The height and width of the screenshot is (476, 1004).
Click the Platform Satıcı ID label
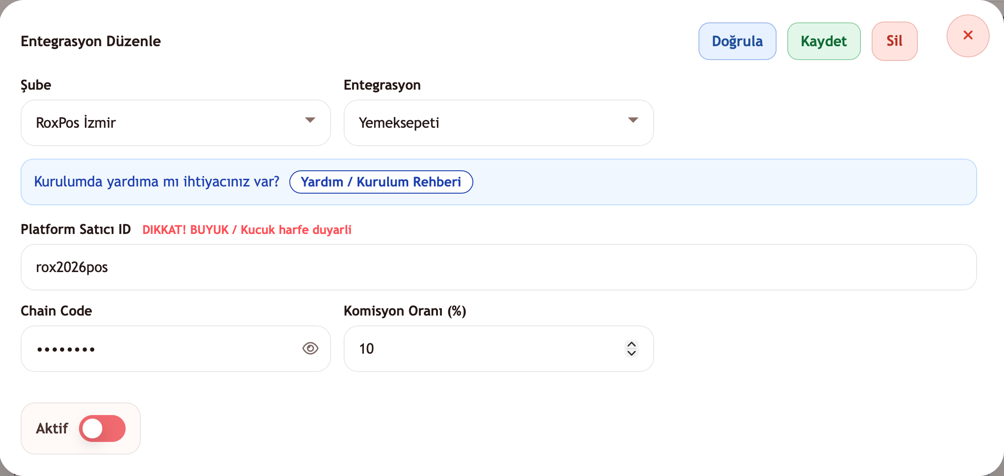(x=76, y=229)
